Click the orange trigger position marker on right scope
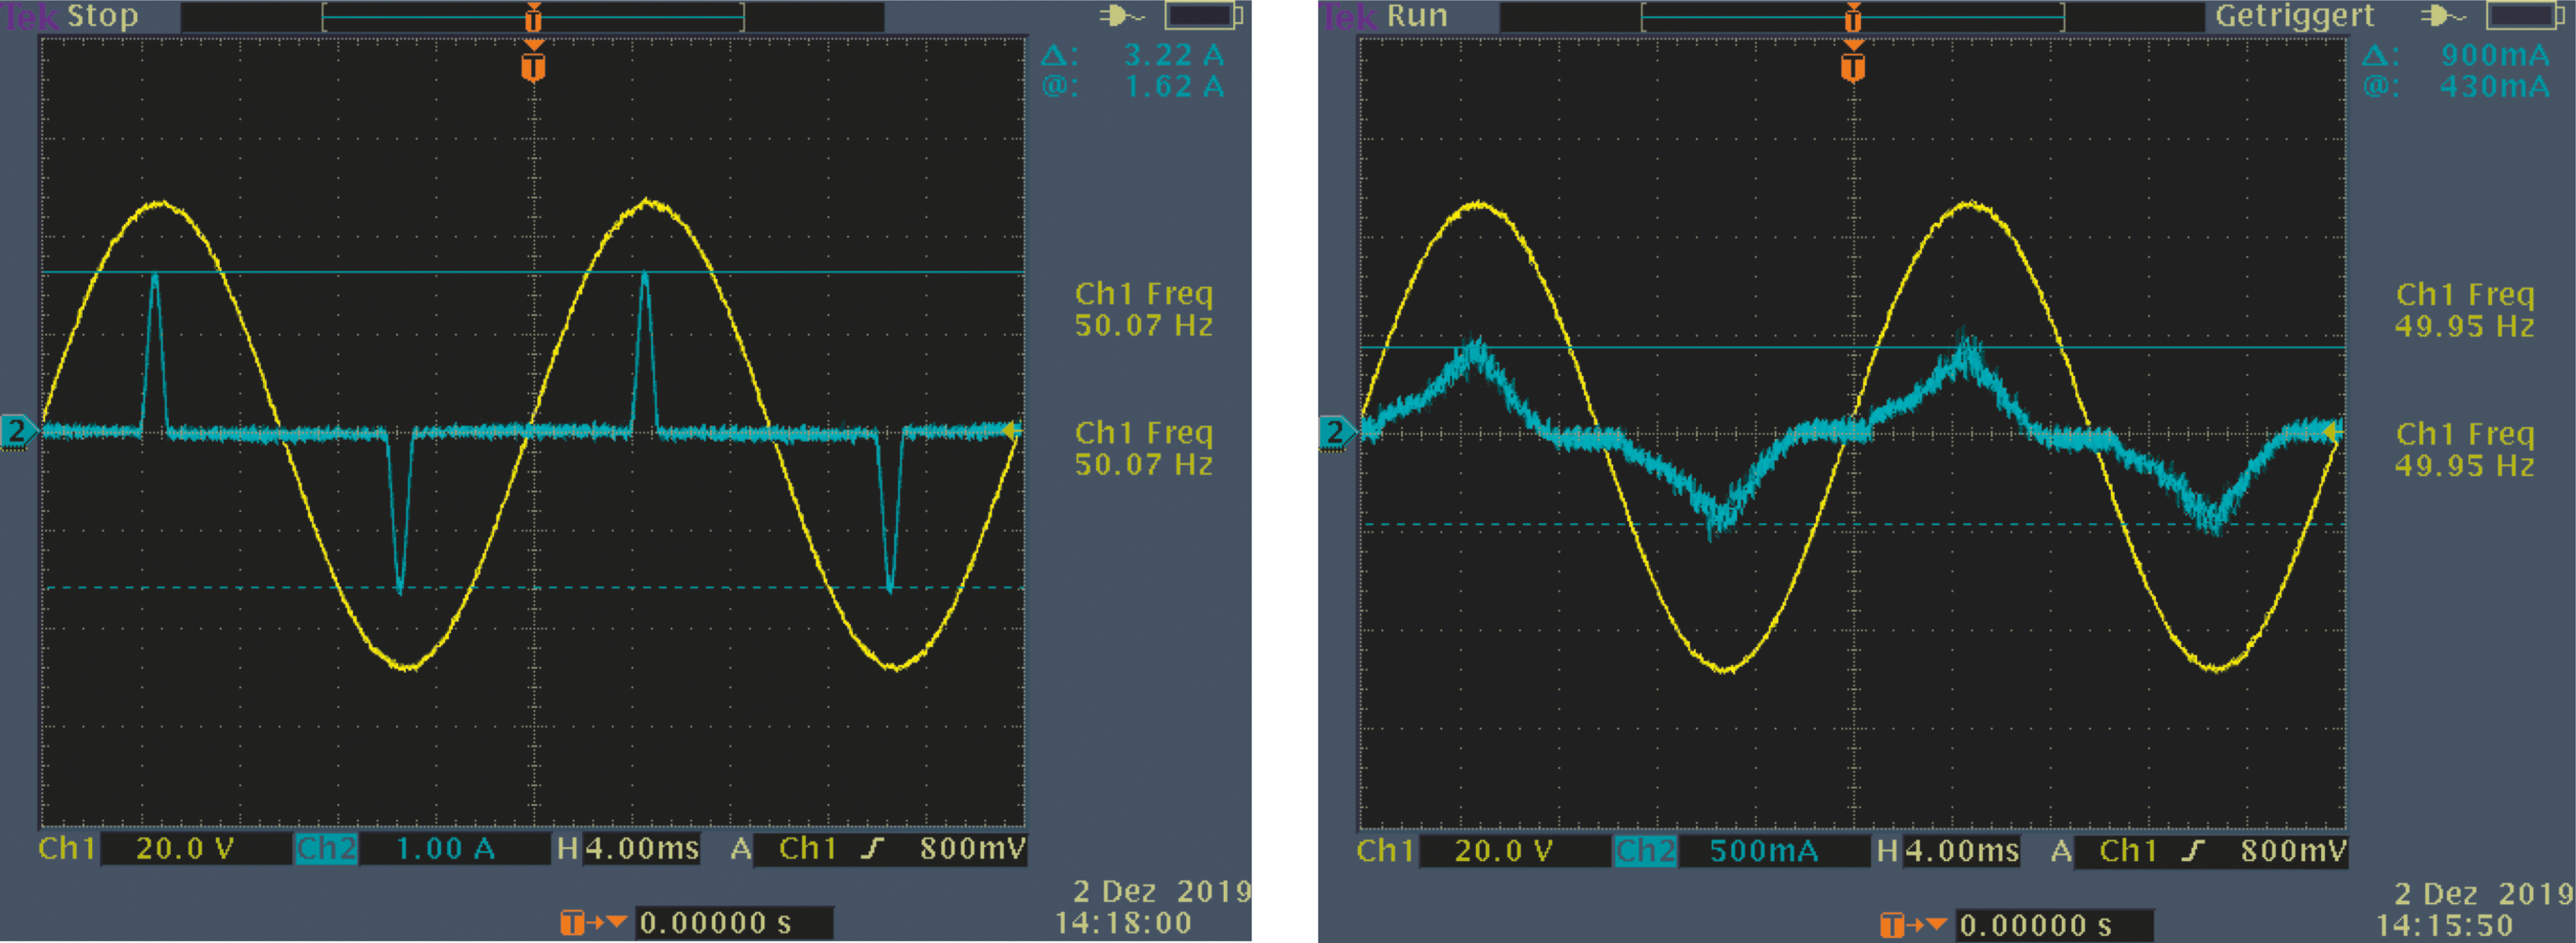Image resolution: width=2576 pixels, height=943 pixels. [1852, 66]
